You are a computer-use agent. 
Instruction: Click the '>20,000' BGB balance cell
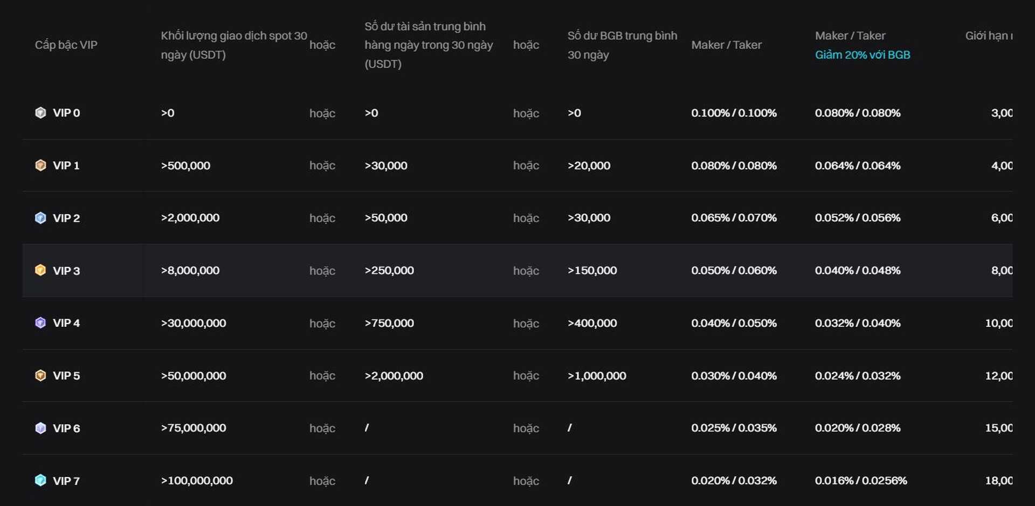point(589,166)
